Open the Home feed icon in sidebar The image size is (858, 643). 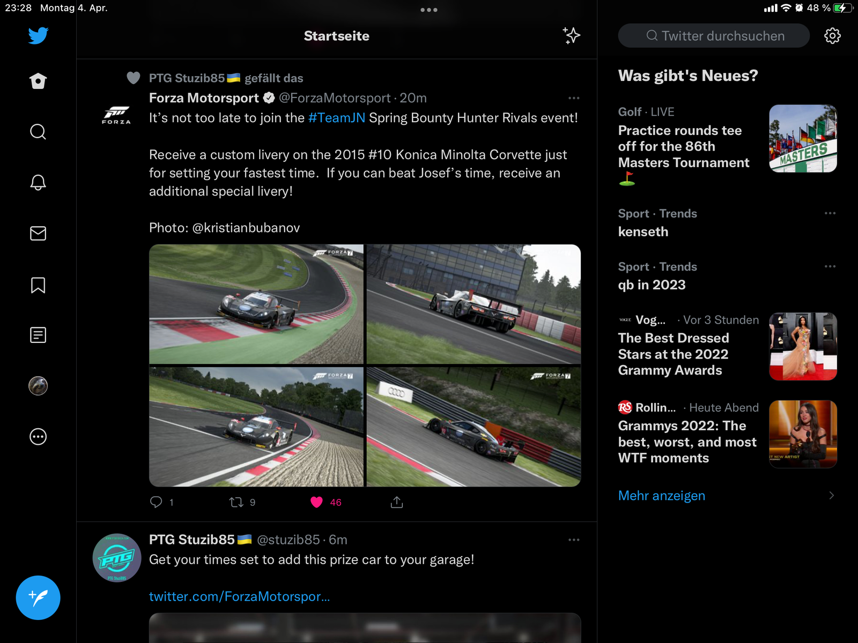tap(38, 81)
